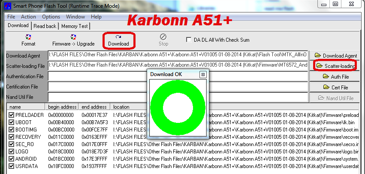Click the Download Agent folder icon button
This screenshot has width=365, height=174.
pos(335,56)
